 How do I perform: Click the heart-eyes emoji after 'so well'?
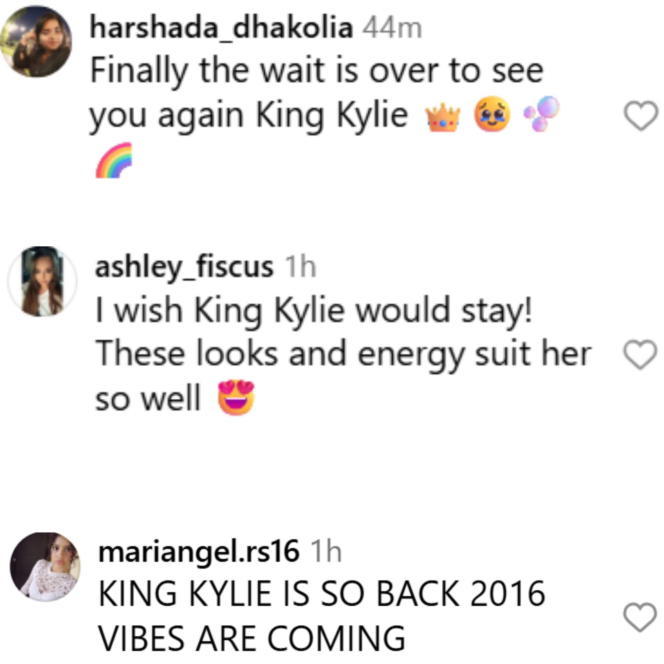coord(236,398)
